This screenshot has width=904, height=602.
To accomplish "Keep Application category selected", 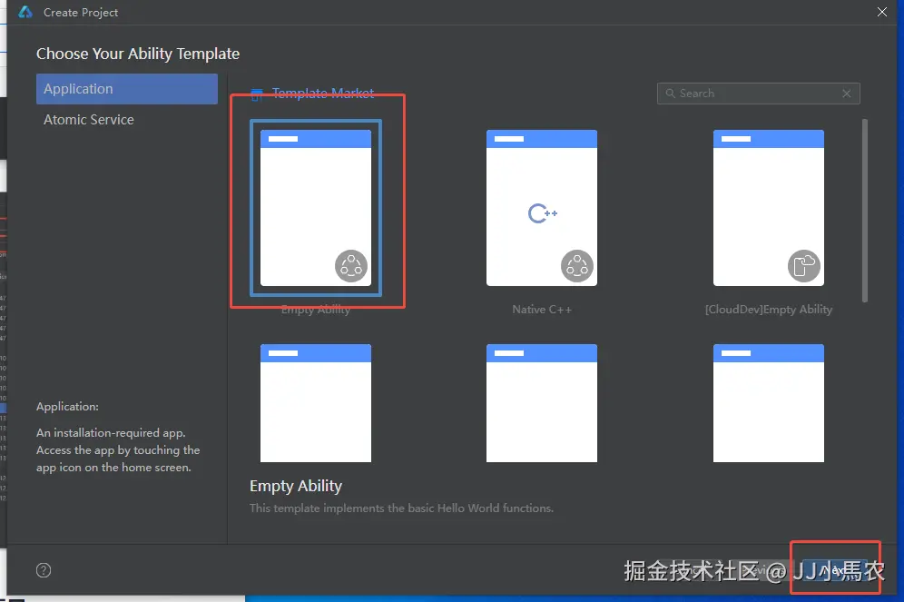I will (x=126, y=88).
